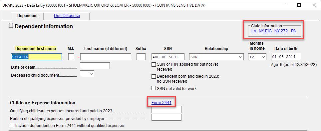
Task: Click the red equals sign before Last name
Action: 78,58
